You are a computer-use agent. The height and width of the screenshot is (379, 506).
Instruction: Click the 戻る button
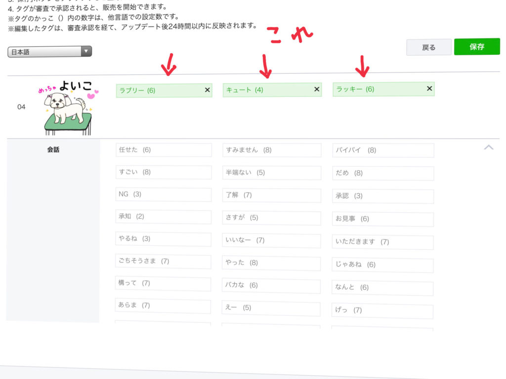[428, 47]
